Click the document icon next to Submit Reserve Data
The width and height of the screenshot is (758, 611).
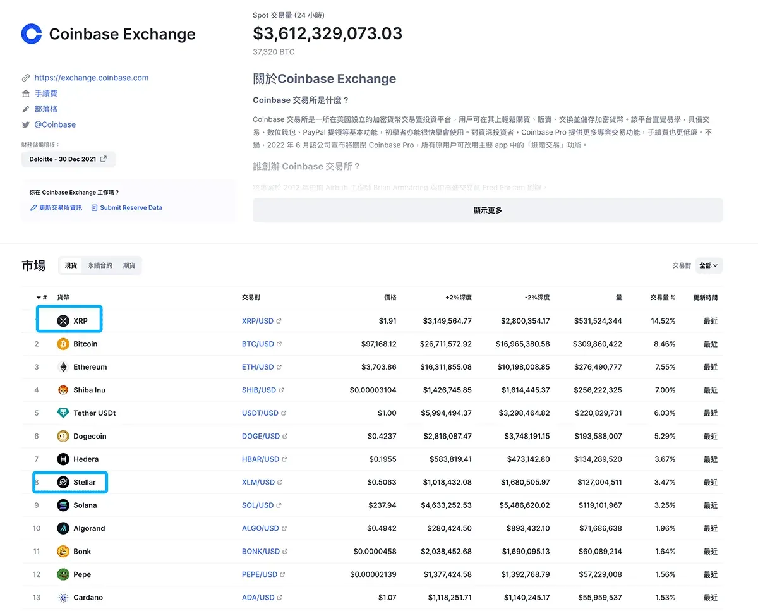pyautogui.click(x=95, y=208)
